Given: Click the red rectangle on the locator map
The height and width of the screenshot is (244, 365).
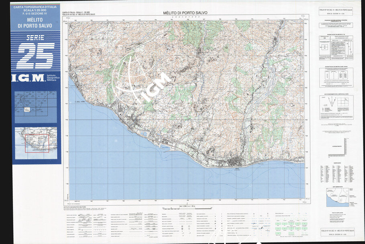Looking at the screenshot, I should pos(37,143).
